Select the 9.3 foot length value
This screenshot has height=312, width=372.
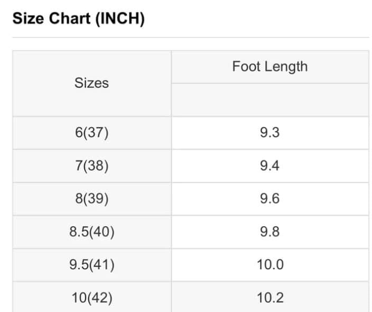coord(269,132)
